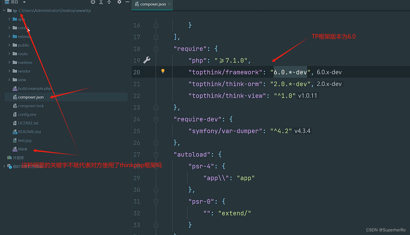This screenshot has height=235, width=410.
Task: Click the v1.0.11 inlay version hint
Action: pos(307,96)
